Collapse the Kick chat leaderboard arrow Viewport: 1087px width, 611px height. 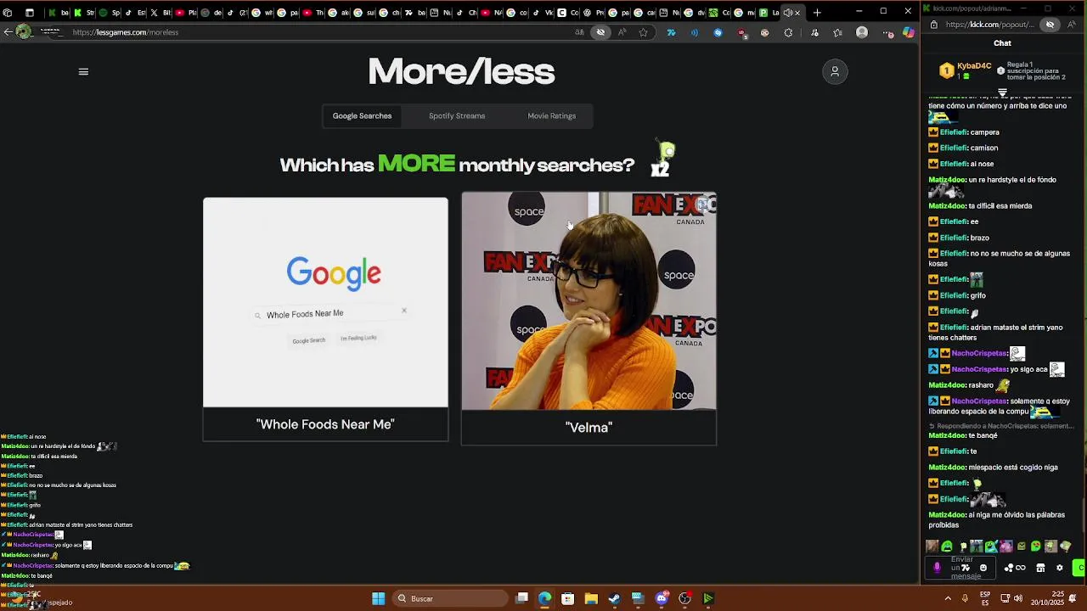click(x=1002, y=92)
